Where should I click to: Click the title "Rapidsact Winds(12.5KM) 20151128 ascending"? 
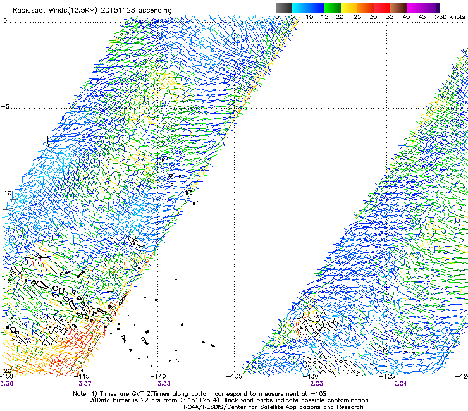(x=92, y=11)
